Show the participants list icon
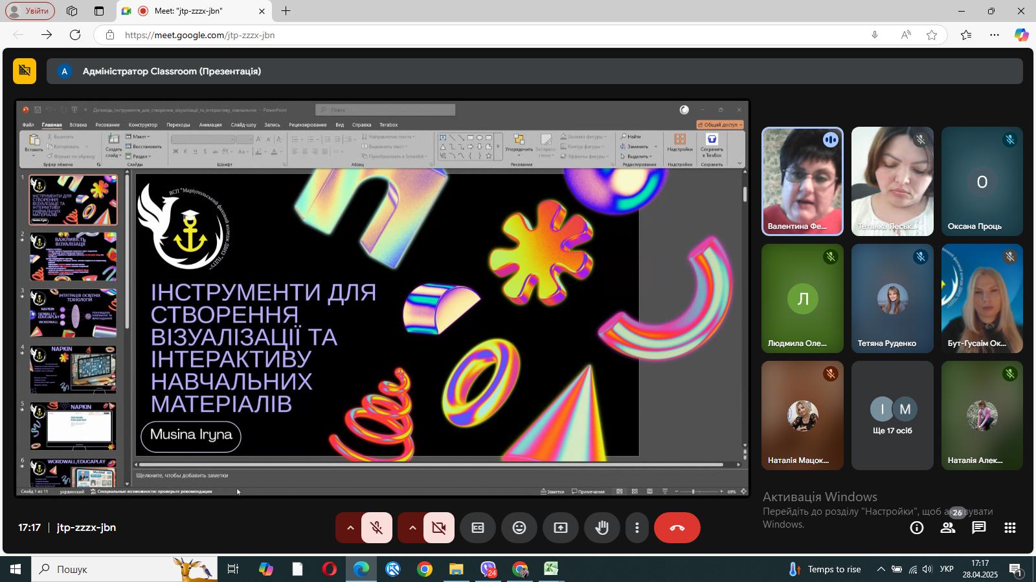 948,528
